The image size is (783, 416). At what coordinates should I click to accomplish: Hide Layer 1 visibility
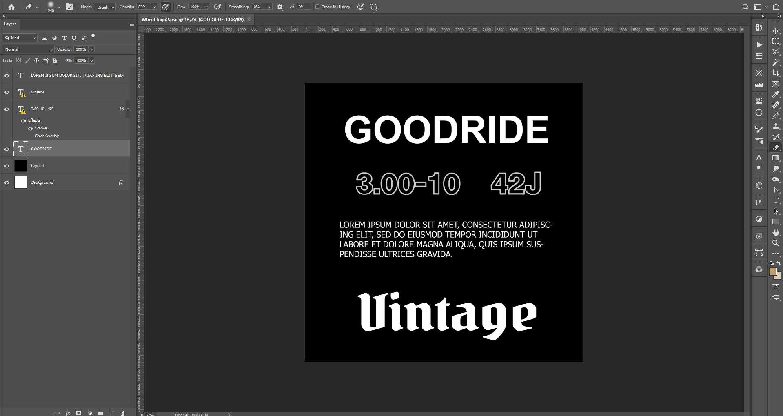coord(7,166)
